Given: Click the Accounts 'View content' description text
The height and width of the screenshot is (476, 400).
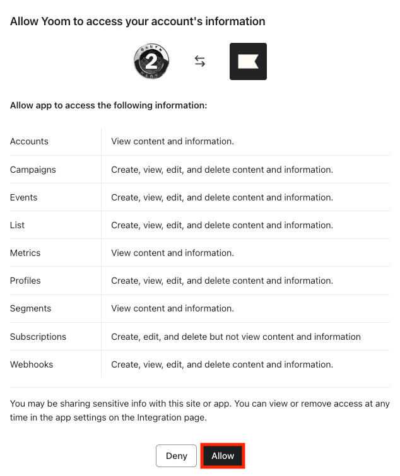Looking at the screenshot, I should pyautogui.click(x=172, y=141).
